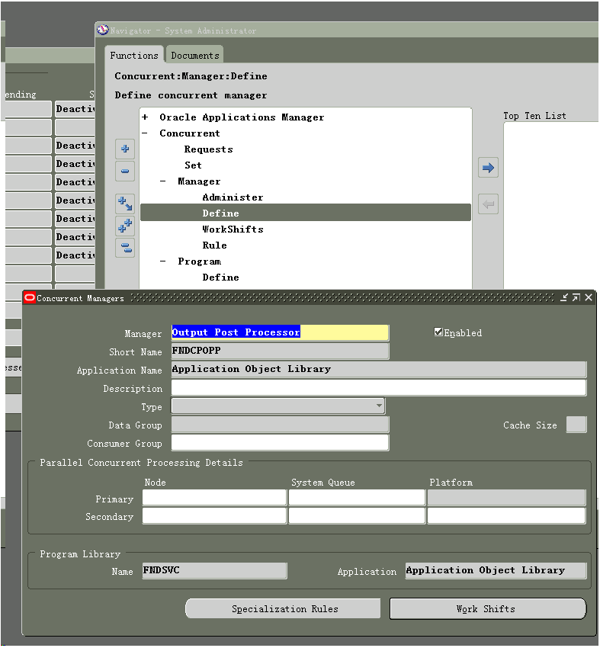Select Rule under Manager
The width and height of the screenshot is (600, 648).
(214, 245)
